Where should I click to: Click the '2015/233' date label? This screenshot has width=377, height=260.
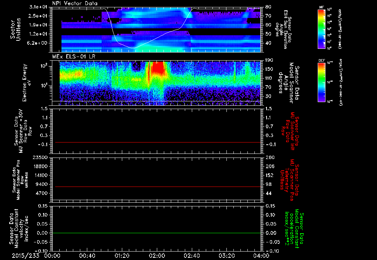tap(25, 256)
